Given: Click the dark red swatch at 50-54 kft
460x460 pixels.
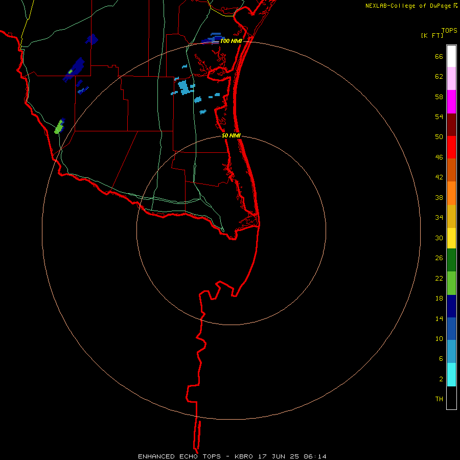Looking at the screenshot, I should pos(451,125).
